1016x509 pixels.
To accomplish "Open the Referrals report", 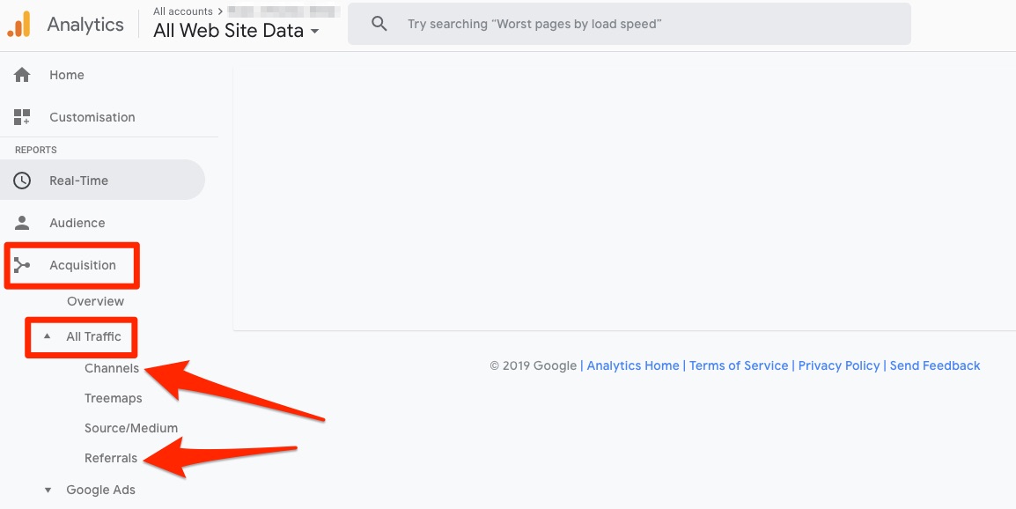I will [111, 458].
